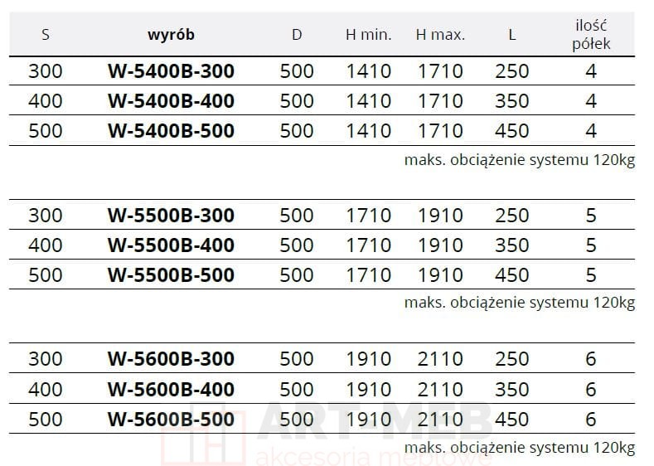Click product code W-5400B-300
Image resolution: width=654 pixels, height=466 pixels.
pos(171,71)
